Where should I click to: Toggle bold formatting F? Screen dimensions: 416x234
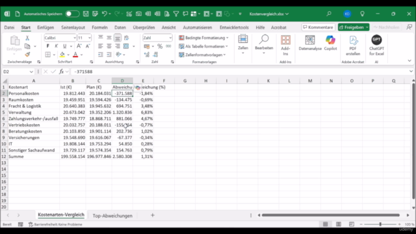pos(47,46)
